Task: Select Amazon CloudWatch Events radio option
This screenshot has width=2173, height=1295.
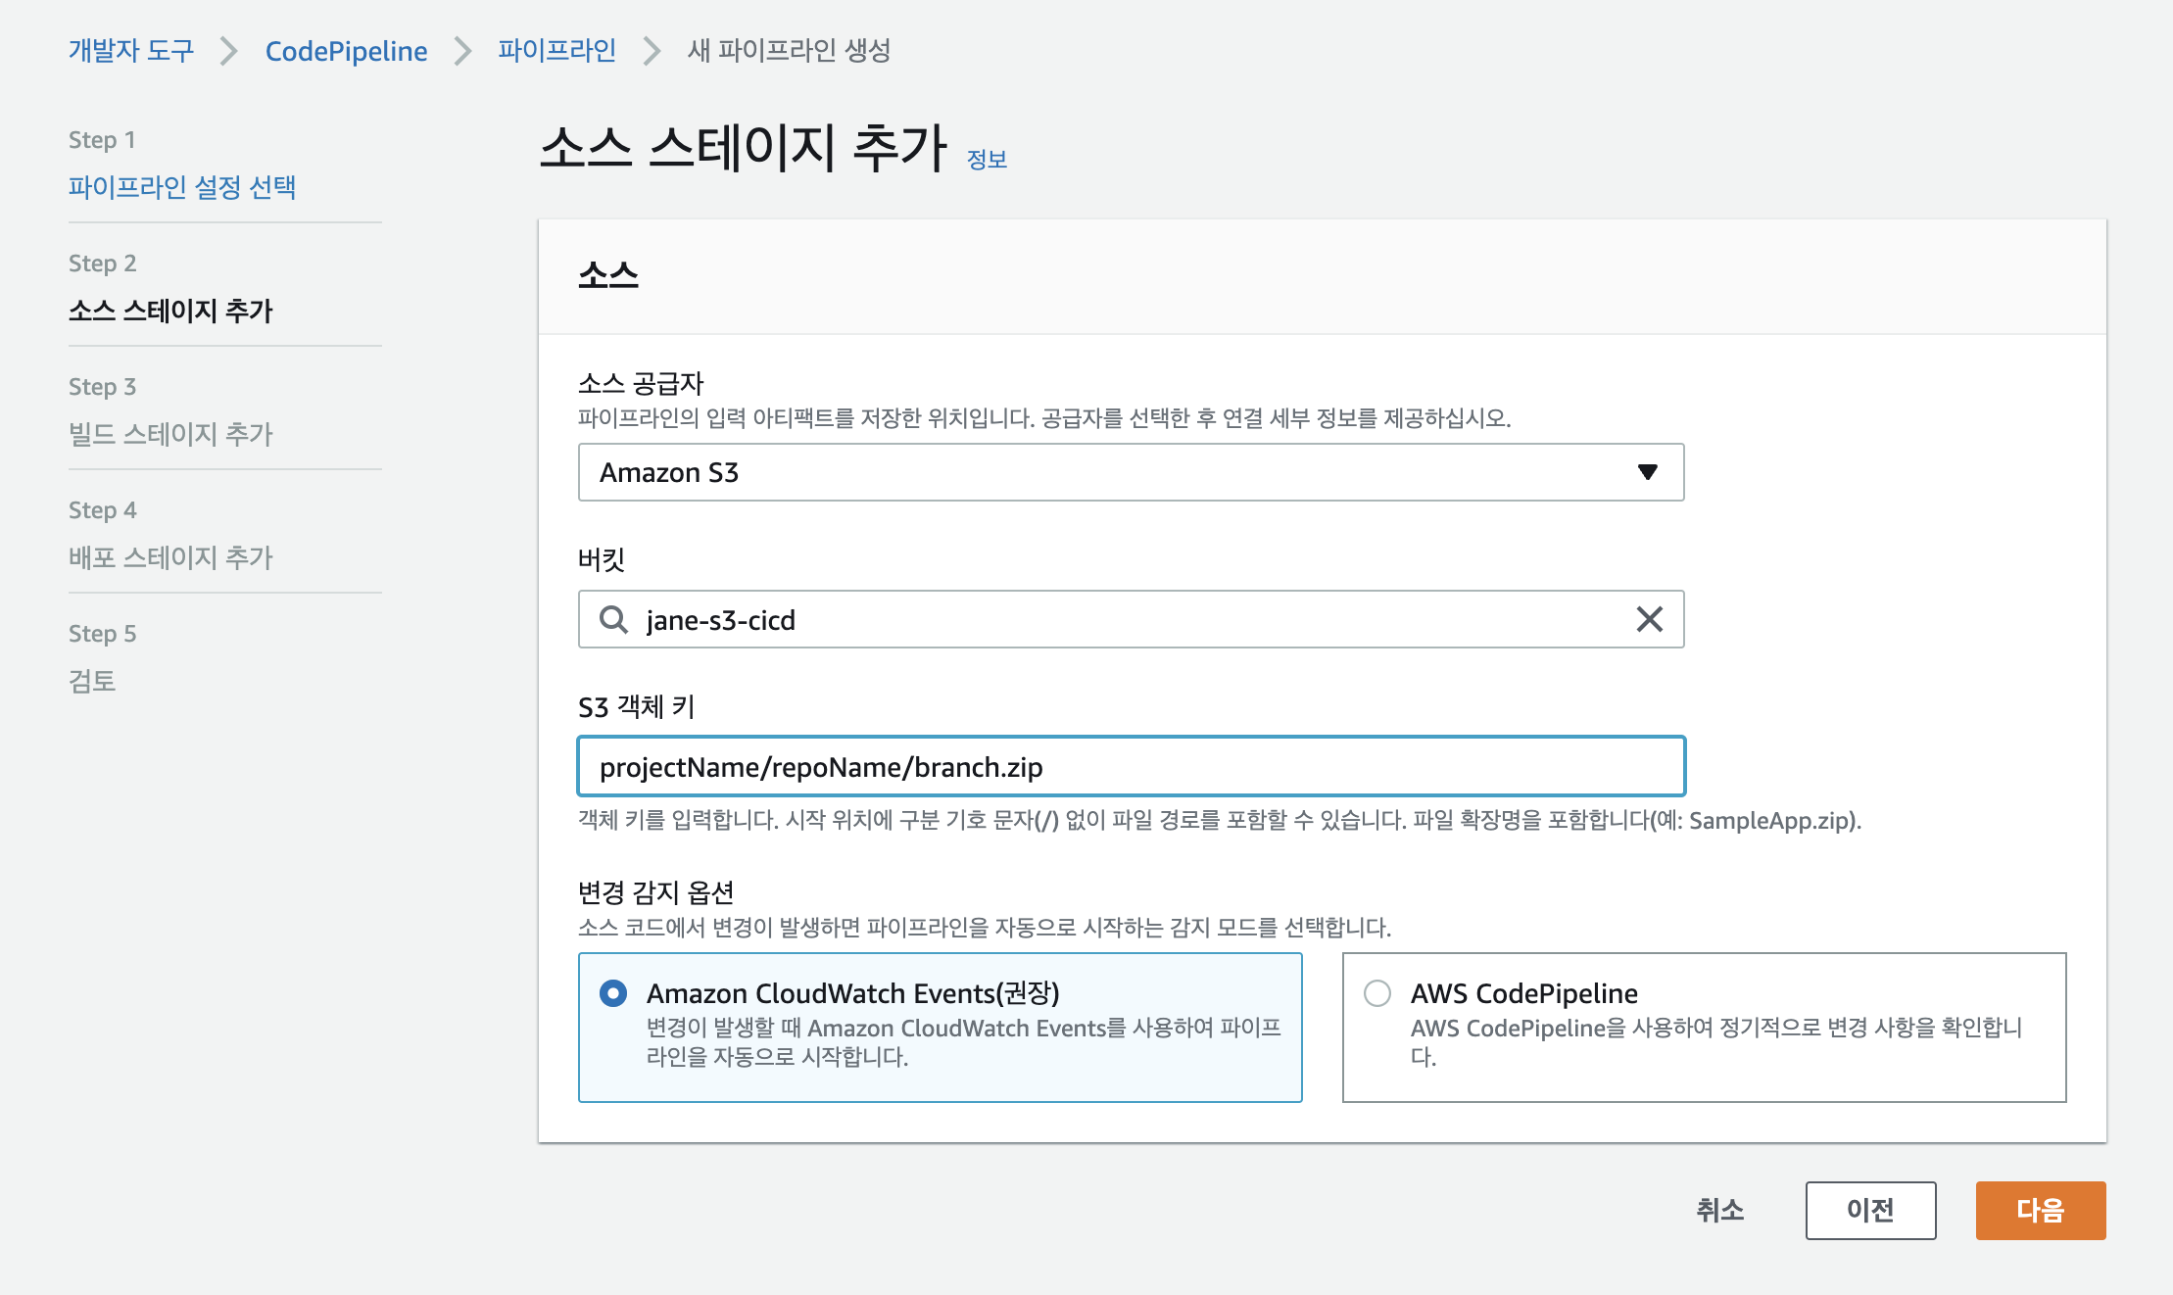Action: click(x=613, y=993)
